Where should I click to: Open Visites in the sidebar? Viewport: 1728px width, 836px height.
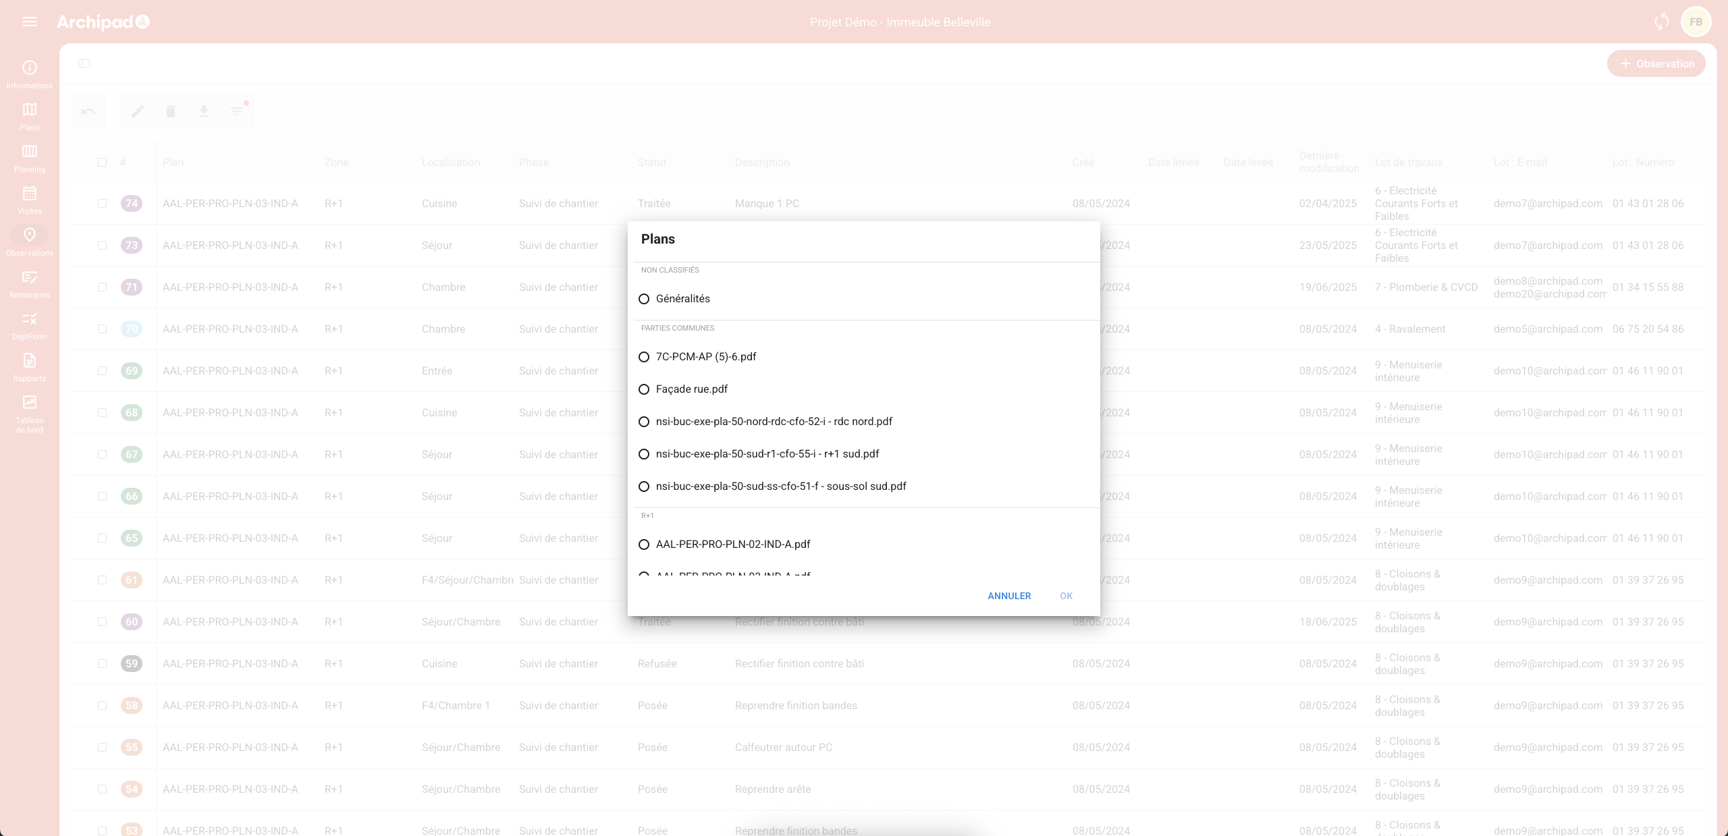click(30, 200)
